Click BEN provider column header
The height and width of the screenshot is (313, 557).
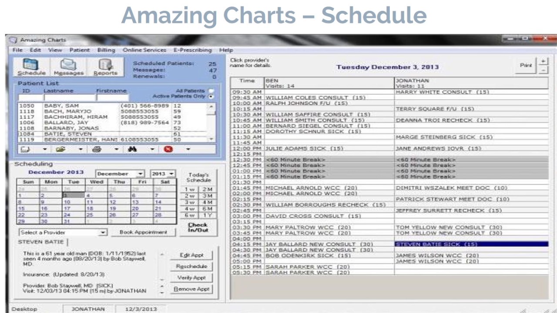(x=329, y=83)
